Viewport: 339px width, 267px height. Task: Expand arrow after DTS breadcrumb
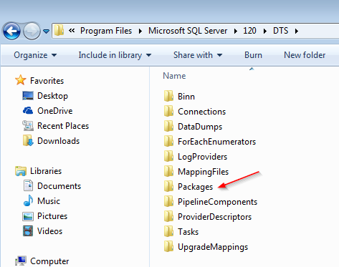pyautogui.click(x=297, y=31)
